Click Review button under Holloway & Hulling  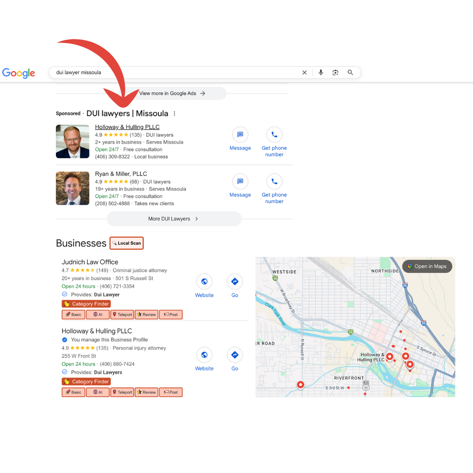tap(147, 392)
